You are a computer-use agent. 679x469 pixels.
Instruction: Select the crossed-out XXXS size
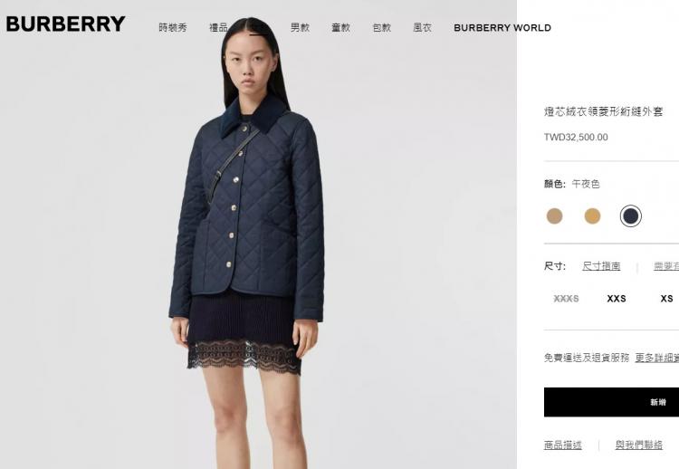(566, 299)
